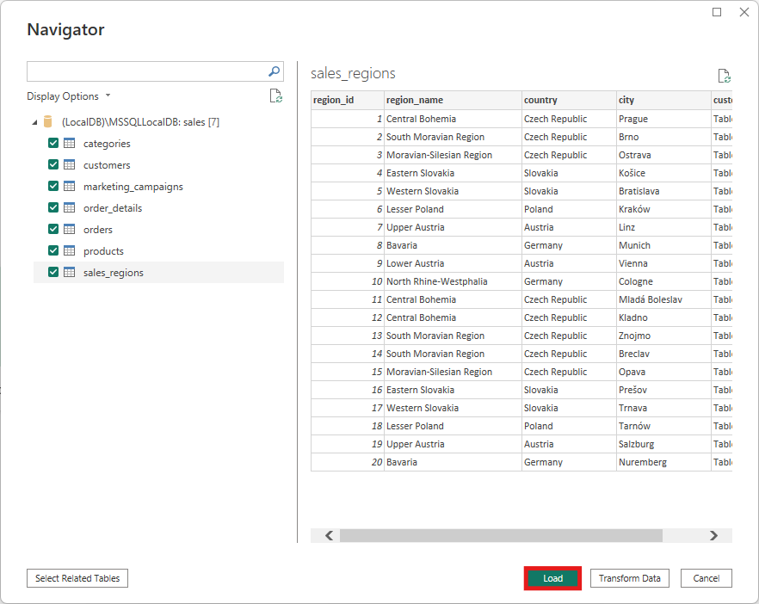Click the Tarnów city cell
The height and width of the screenshot is (604, 759).
point(663,426)
